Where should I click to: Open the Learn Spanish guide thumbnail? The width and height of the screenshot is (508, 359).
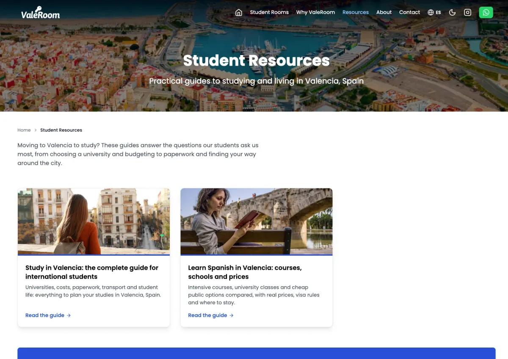[257, 221]
